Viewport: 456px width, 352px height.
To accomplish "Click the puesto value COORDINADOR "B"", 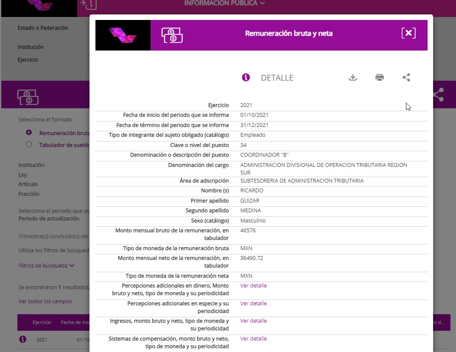I will pos(264,155).
